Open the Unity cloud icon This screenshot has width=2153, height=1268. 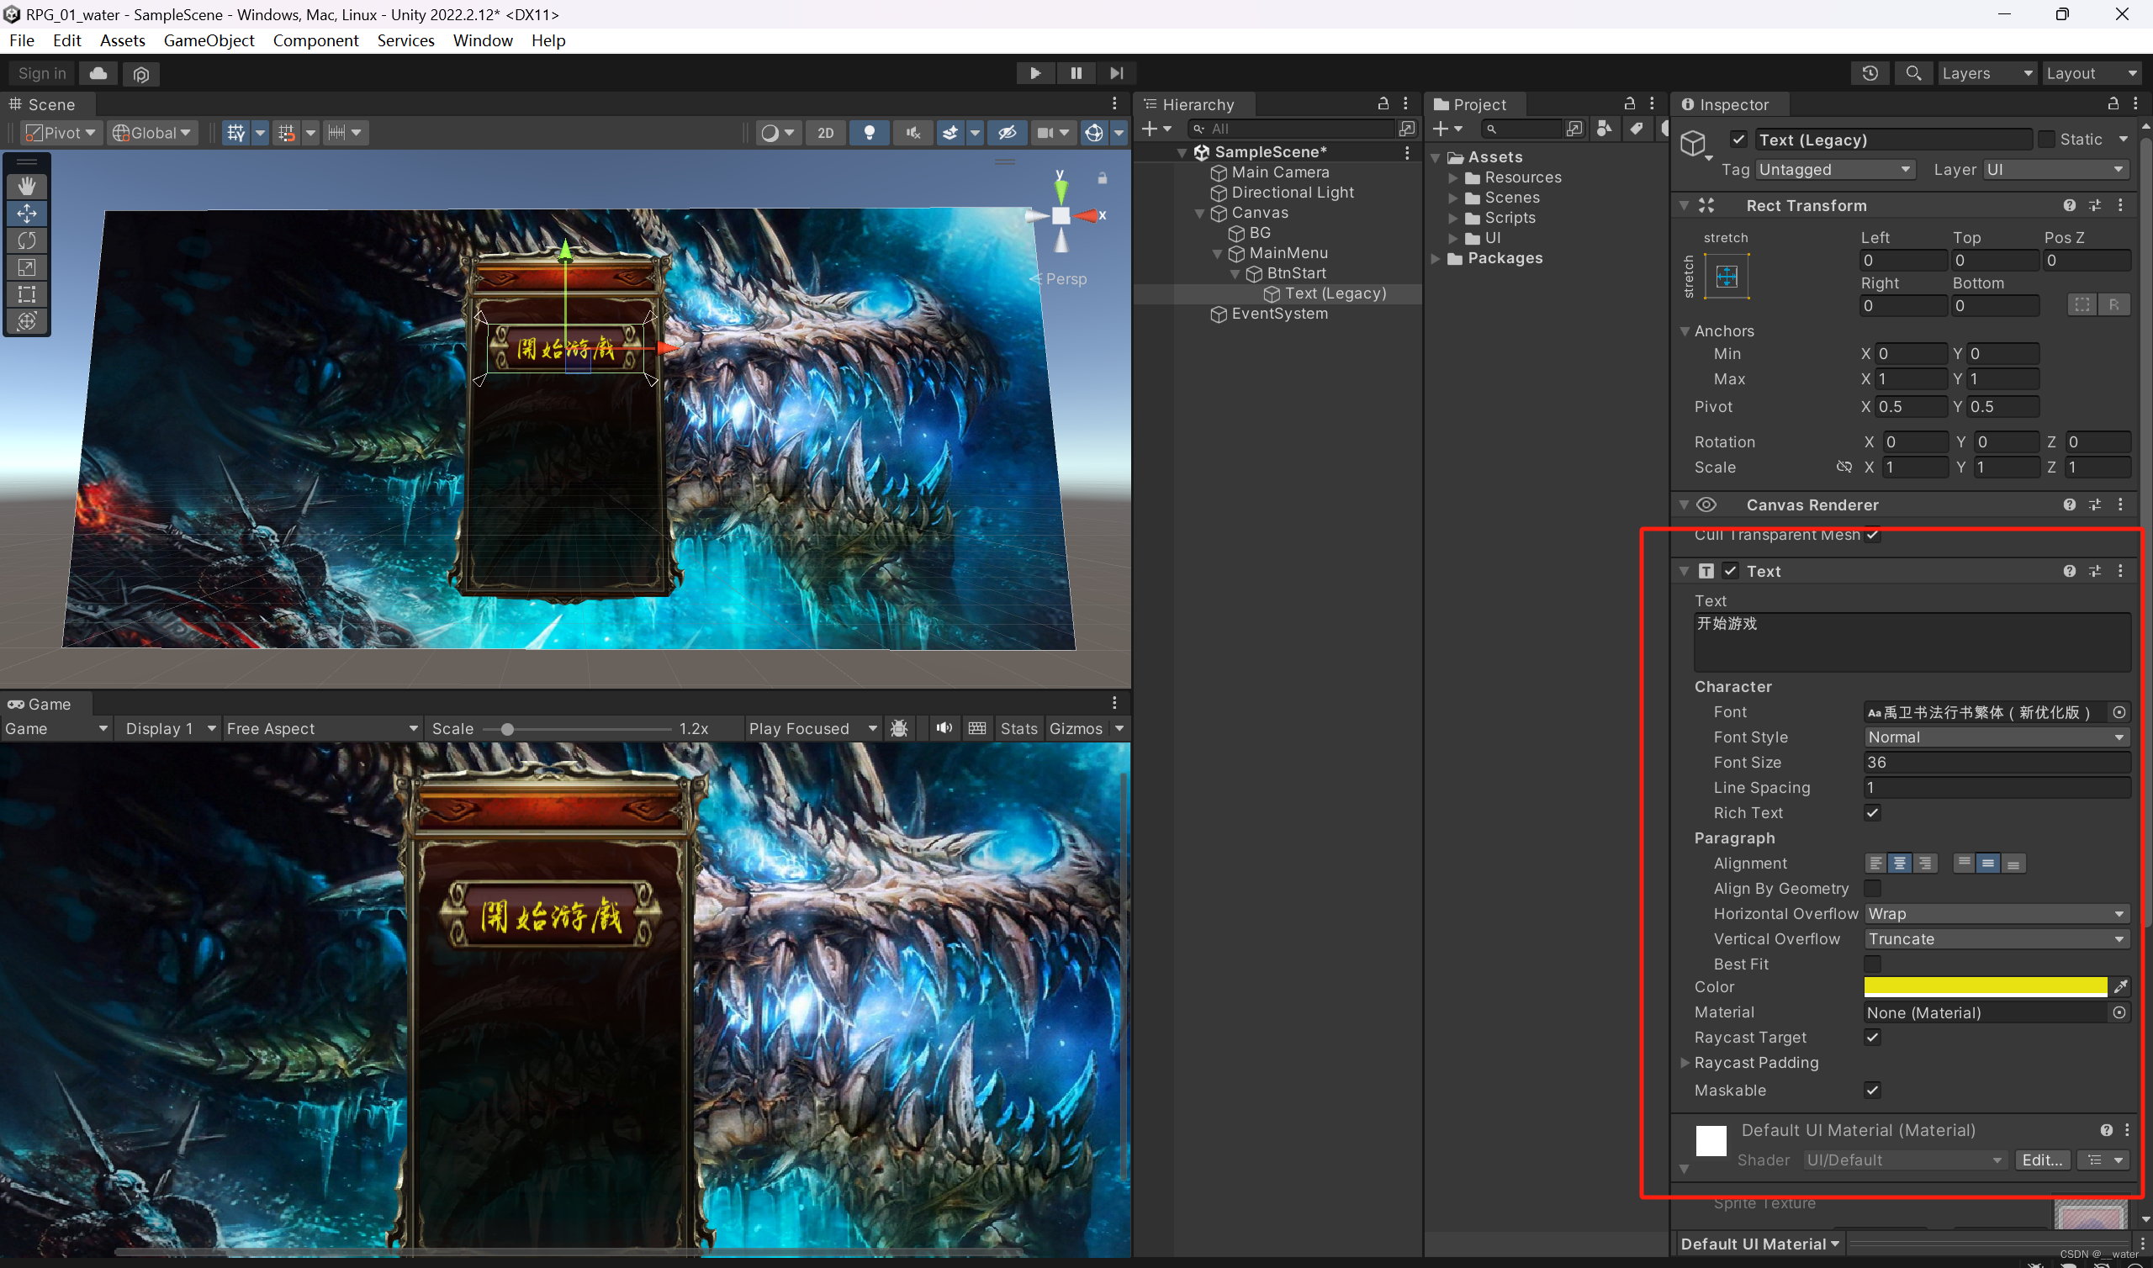point(98,73)
